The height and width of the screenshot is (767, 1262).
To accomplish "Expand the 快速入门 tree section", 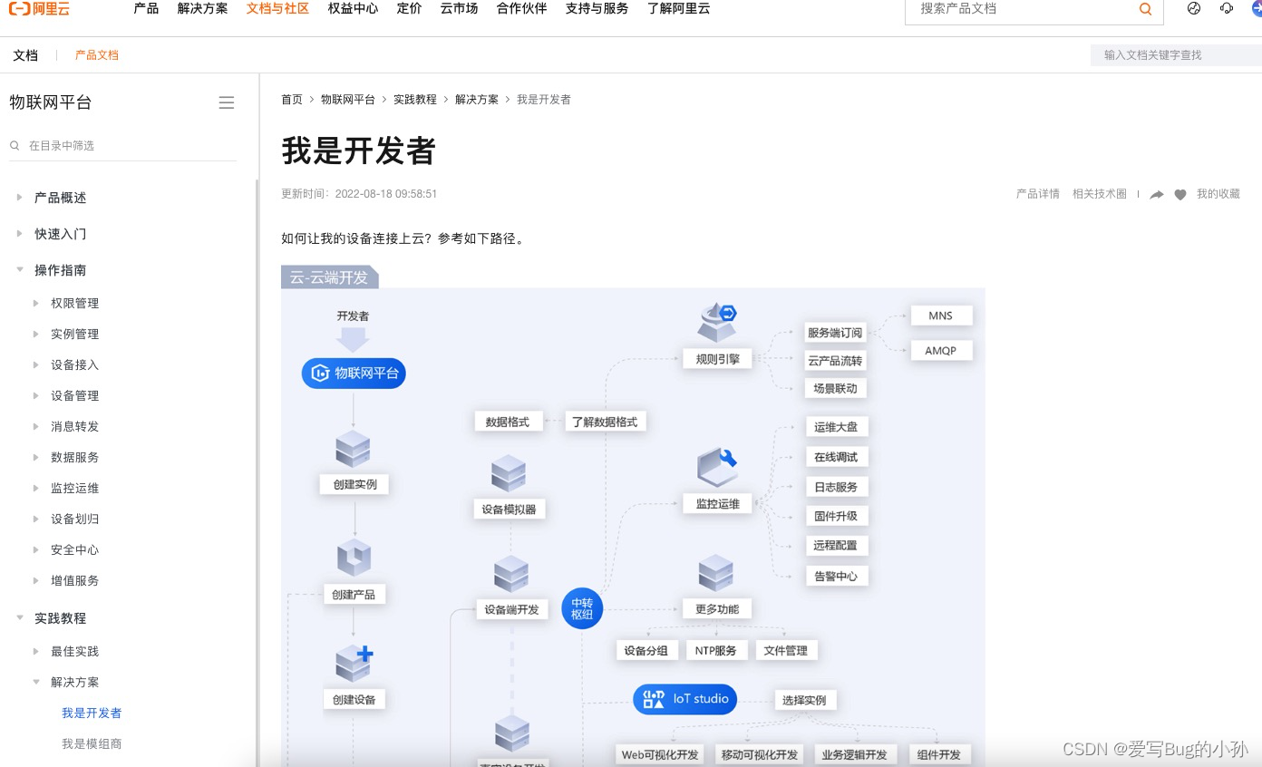I will (19, 233).
